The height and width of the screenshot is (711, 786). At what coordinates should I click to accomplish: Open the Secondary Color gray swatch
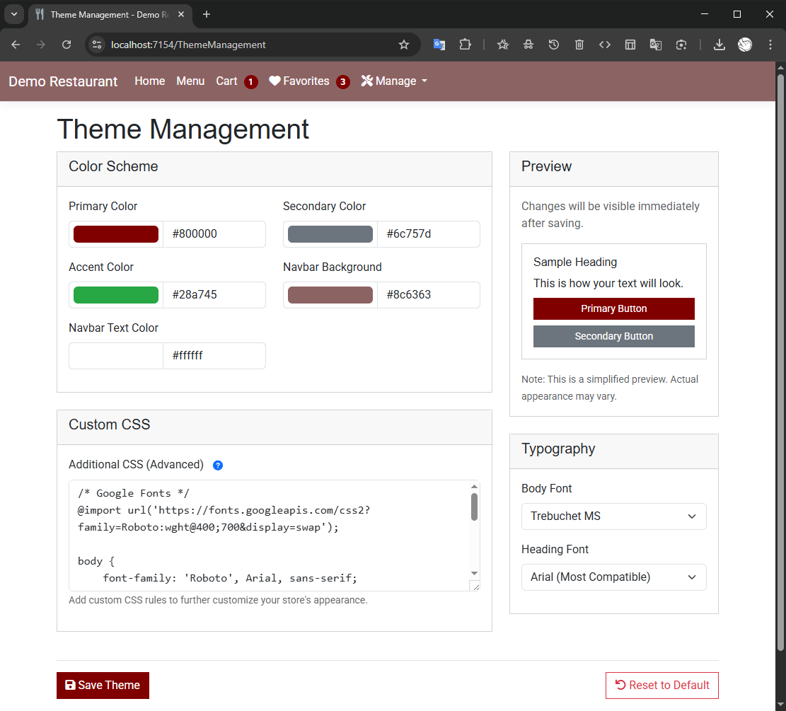(330, 234)
